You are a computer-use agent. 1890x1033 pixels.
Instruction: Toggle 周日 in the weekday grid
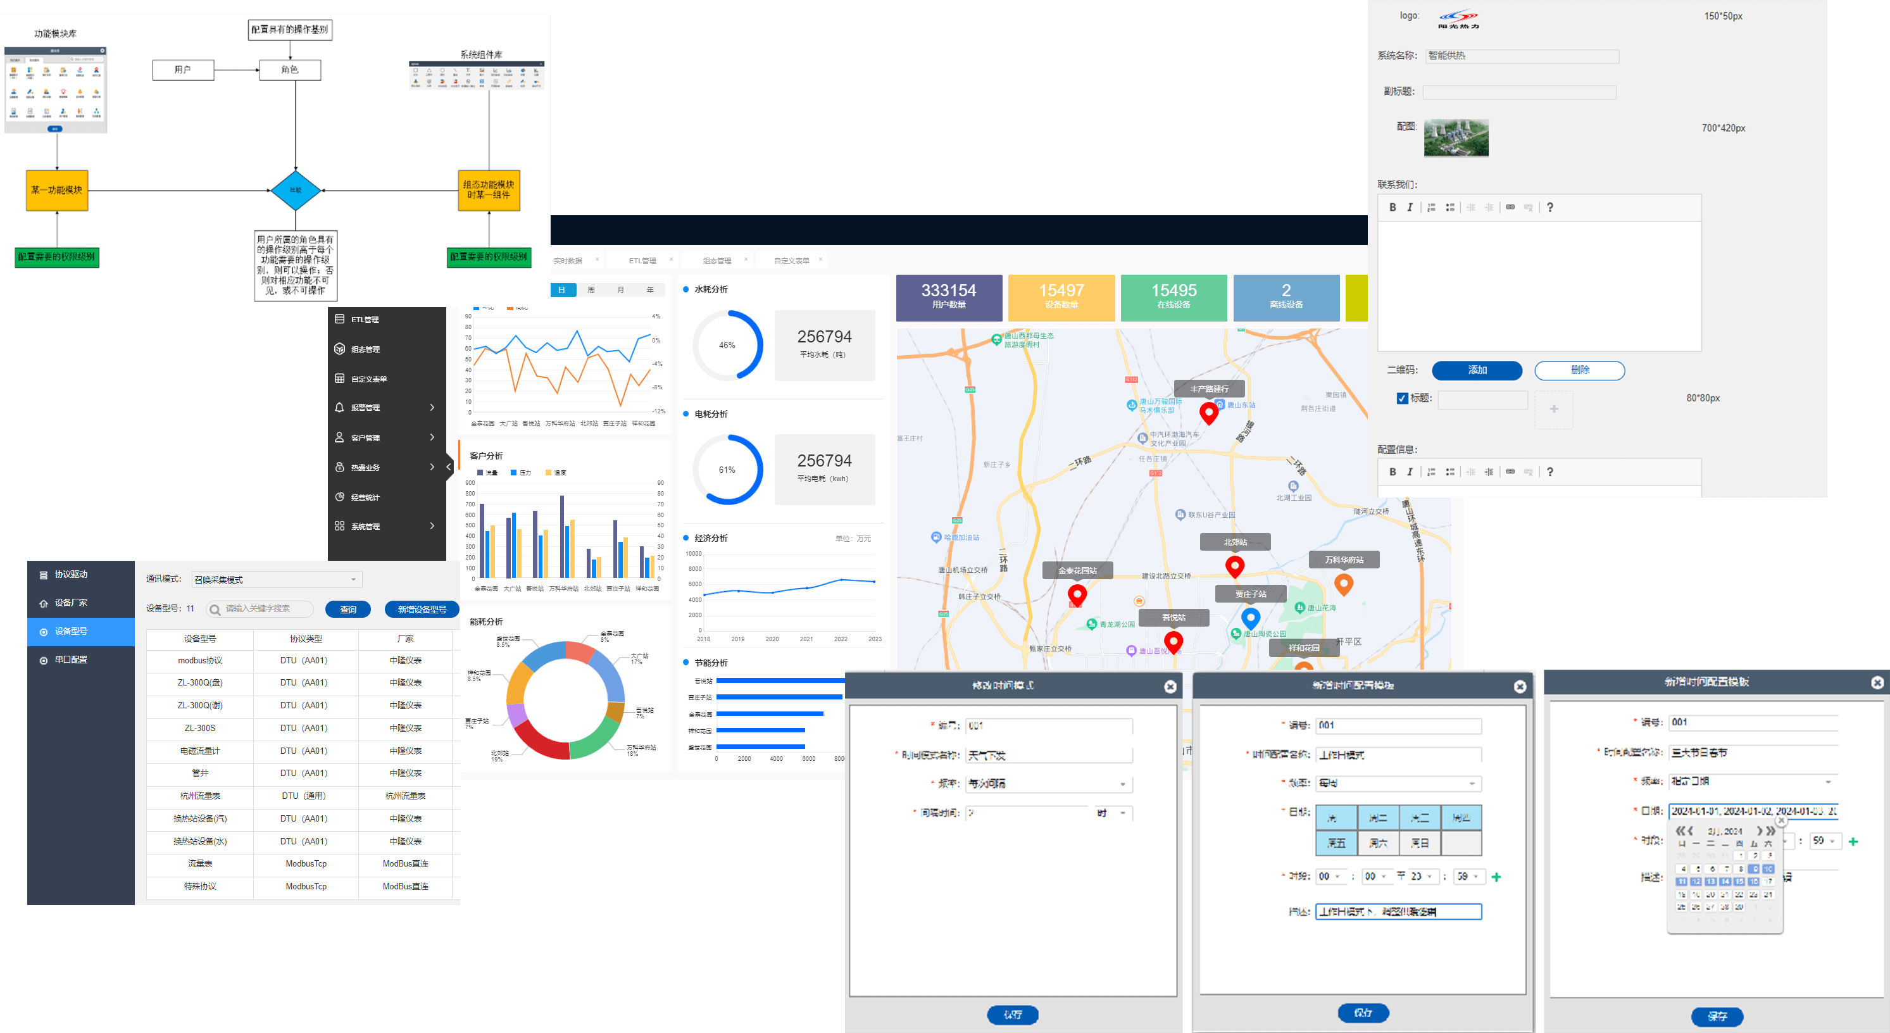(1420, 843)
